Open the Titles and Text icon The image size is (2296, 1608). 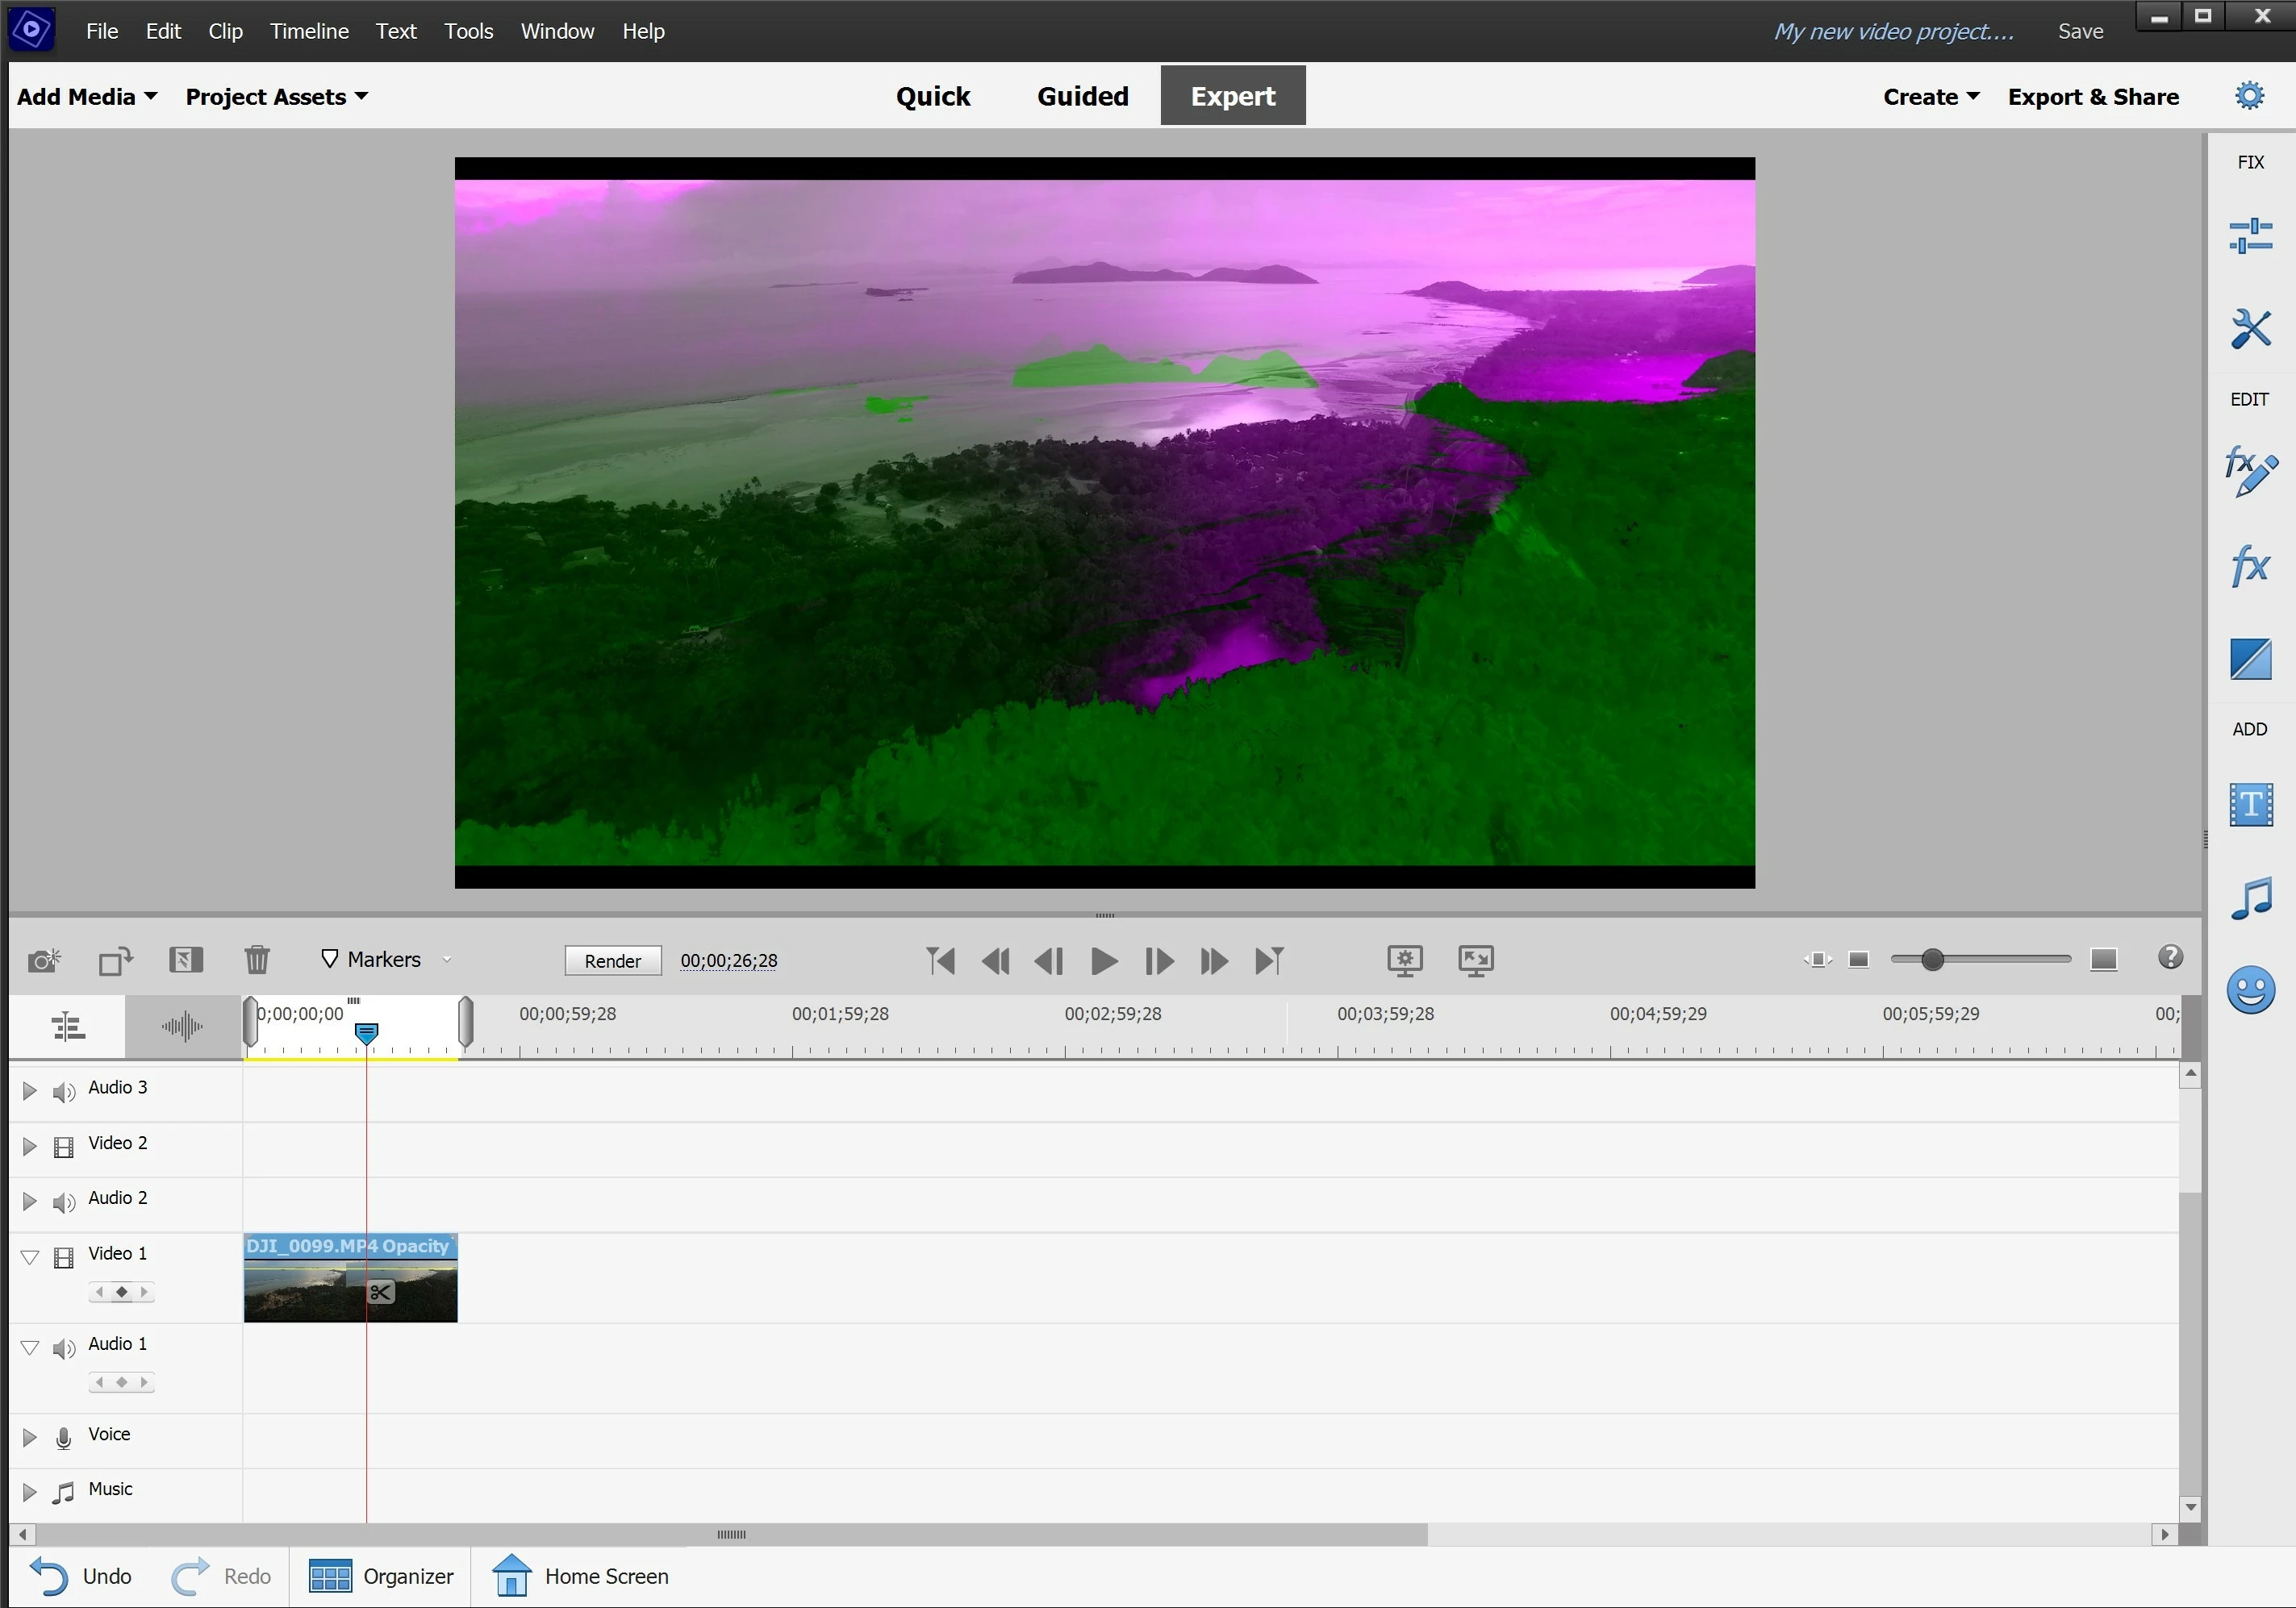[2250, 805]
